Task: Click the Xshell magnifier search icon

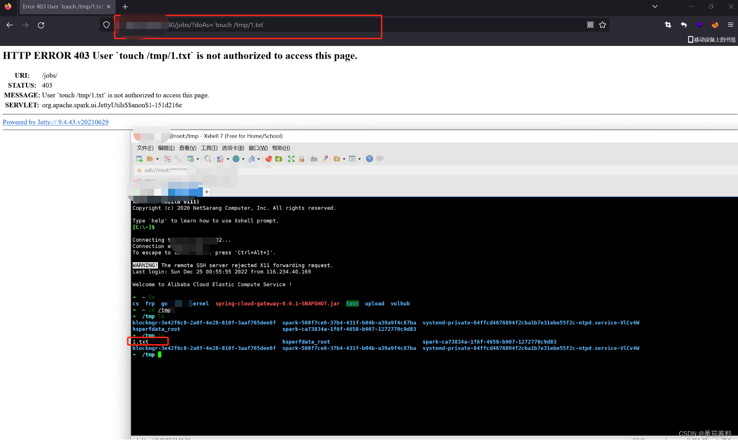Action: pyautogui.click(x=208, y=159)
